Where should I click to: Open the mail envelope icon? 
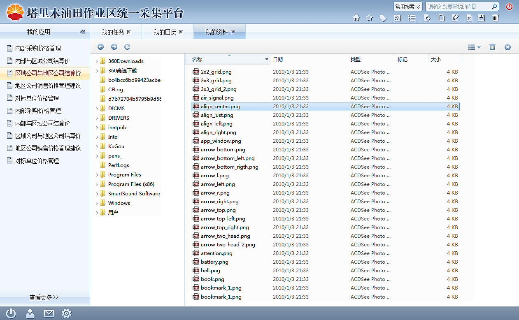(49, 313)
